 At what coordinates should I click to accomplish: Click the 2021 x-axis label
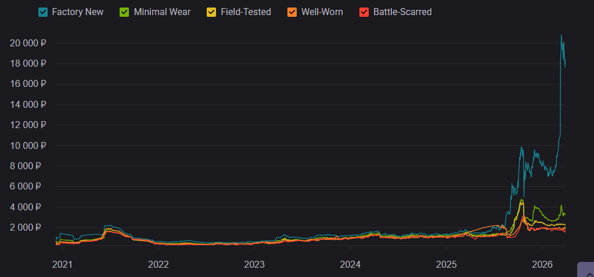click(62, 264)
